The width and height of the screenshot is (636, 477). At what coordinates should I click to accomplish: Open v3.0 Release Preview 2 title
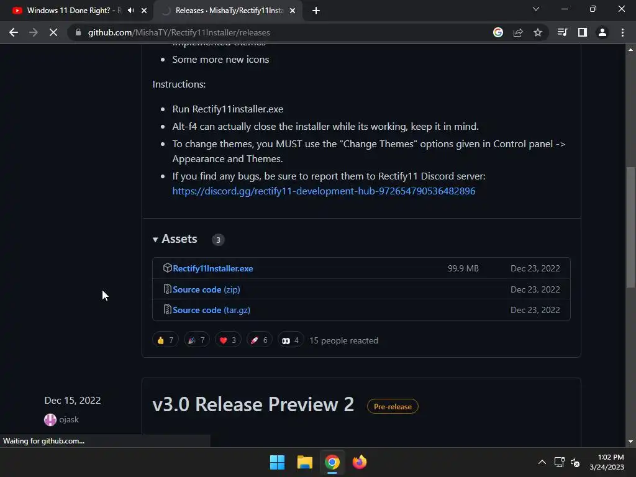pos(253,405)
